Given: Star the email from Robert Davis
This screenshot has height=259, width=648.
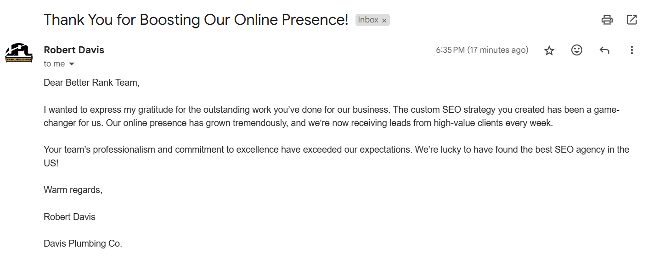Looking at the screenshot, I should 549,50.
